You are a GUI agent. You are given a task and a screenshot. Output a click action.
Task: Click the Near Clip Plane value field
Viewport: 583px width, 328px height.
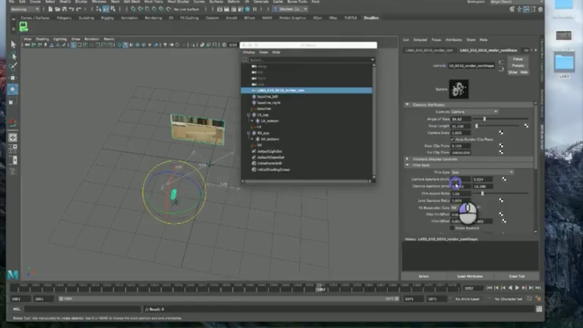[461, 146]
